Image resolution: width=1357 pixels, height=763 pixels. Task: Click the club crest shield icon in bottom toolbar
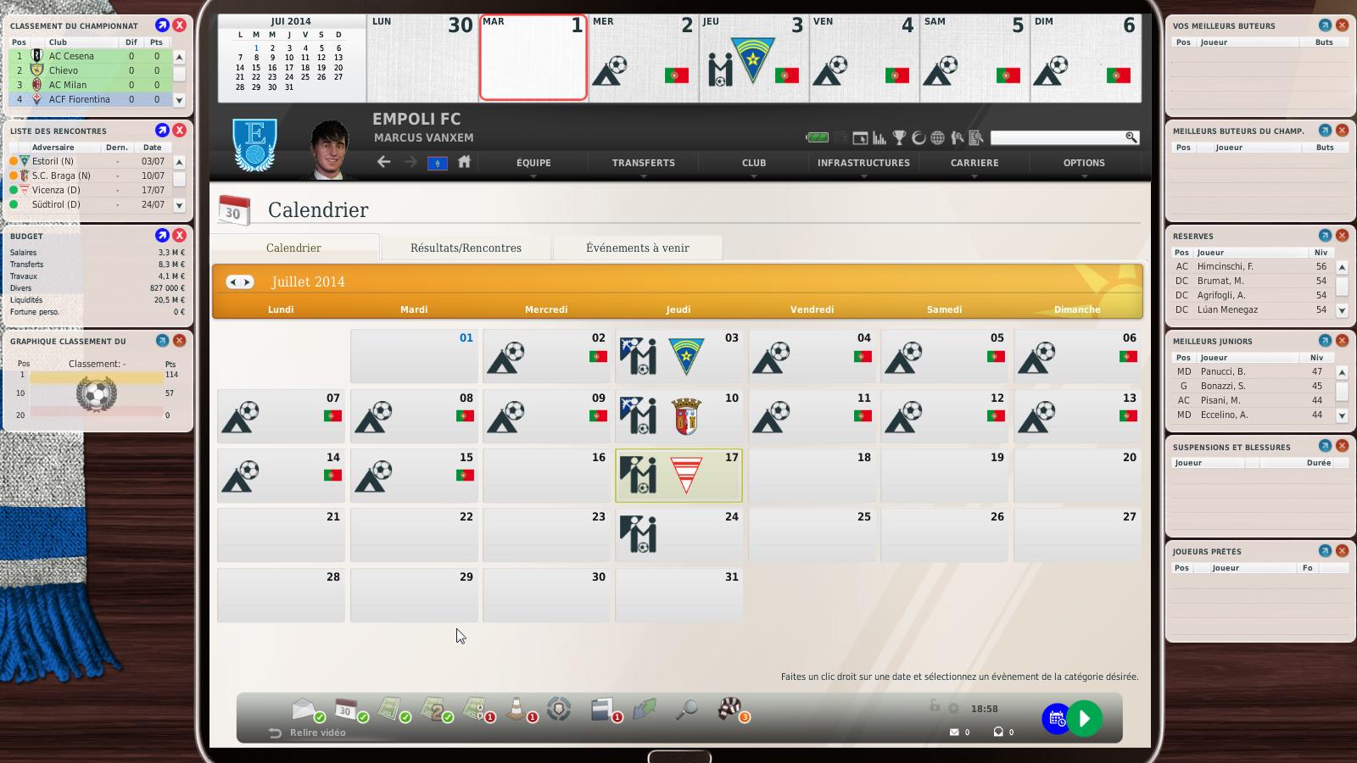(559, 709)
